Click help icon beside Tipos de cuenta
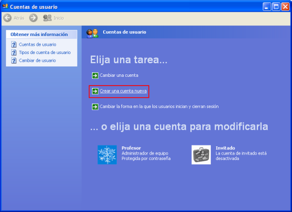The height and width of the screenshot is (212, 292). coord(14,53)
